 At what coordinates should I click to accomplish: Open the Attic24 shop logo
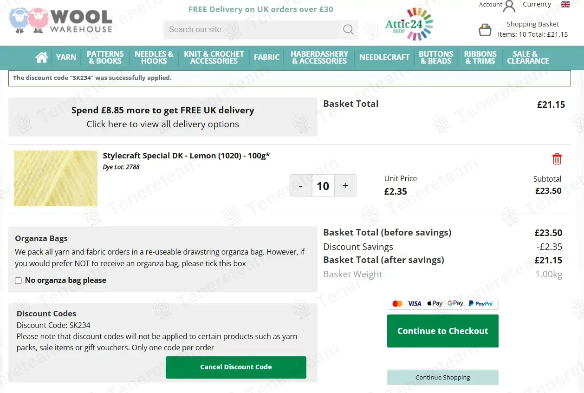[x=409, y=24]
